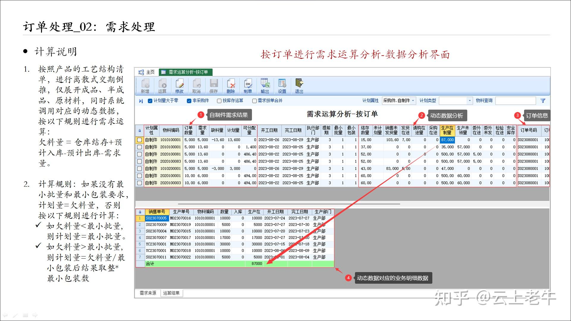The width and height of the screenshot is (571, 321).
Task: Select row S023070005 in the bottom table
Action: tap(157, 218)
